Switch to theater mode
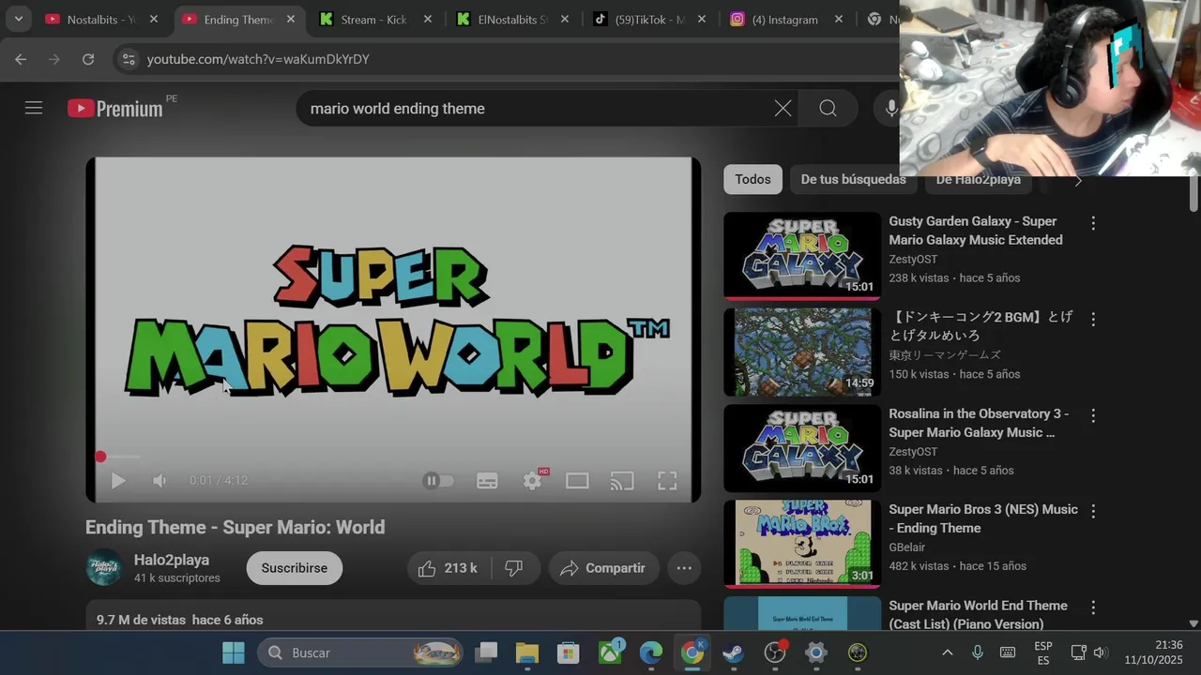1201x675 pixels. [x=577, y=481]
